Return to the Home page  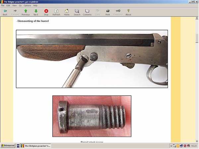pos(67,12)
